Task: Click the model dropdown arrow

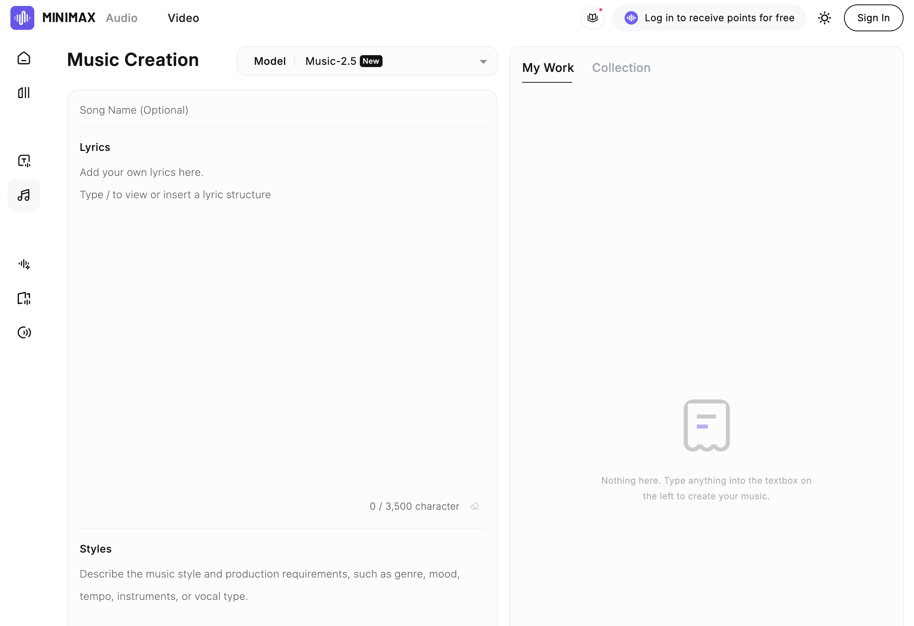Action: coord(483,61)
